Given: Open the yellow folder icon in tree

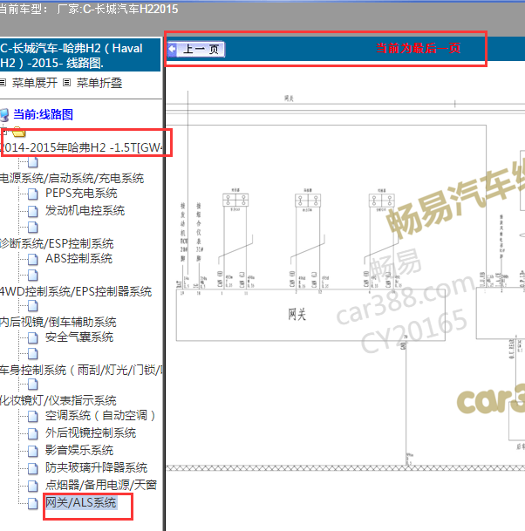Looking at the screenshot, I should pyautogui.click(x=18, y=132).
